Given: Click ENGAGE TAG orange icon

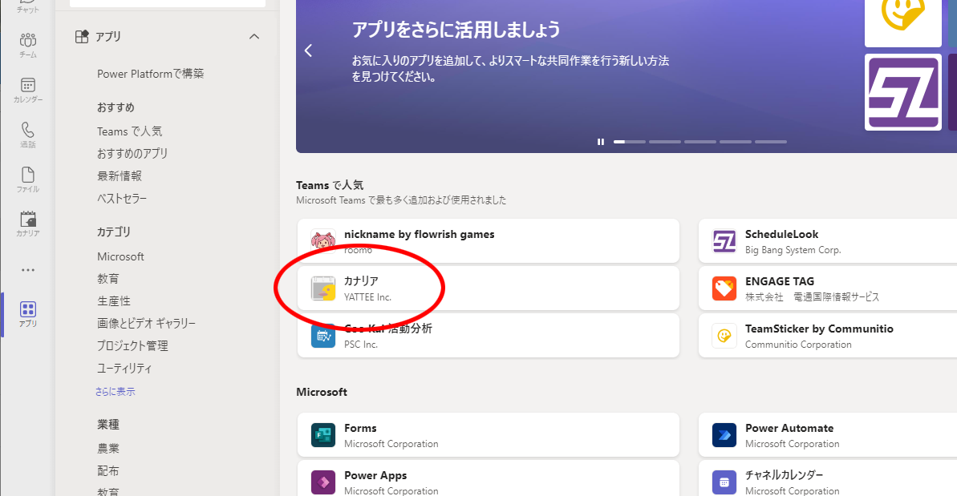Looking at the screenshot, I should [x=724, y=288].
